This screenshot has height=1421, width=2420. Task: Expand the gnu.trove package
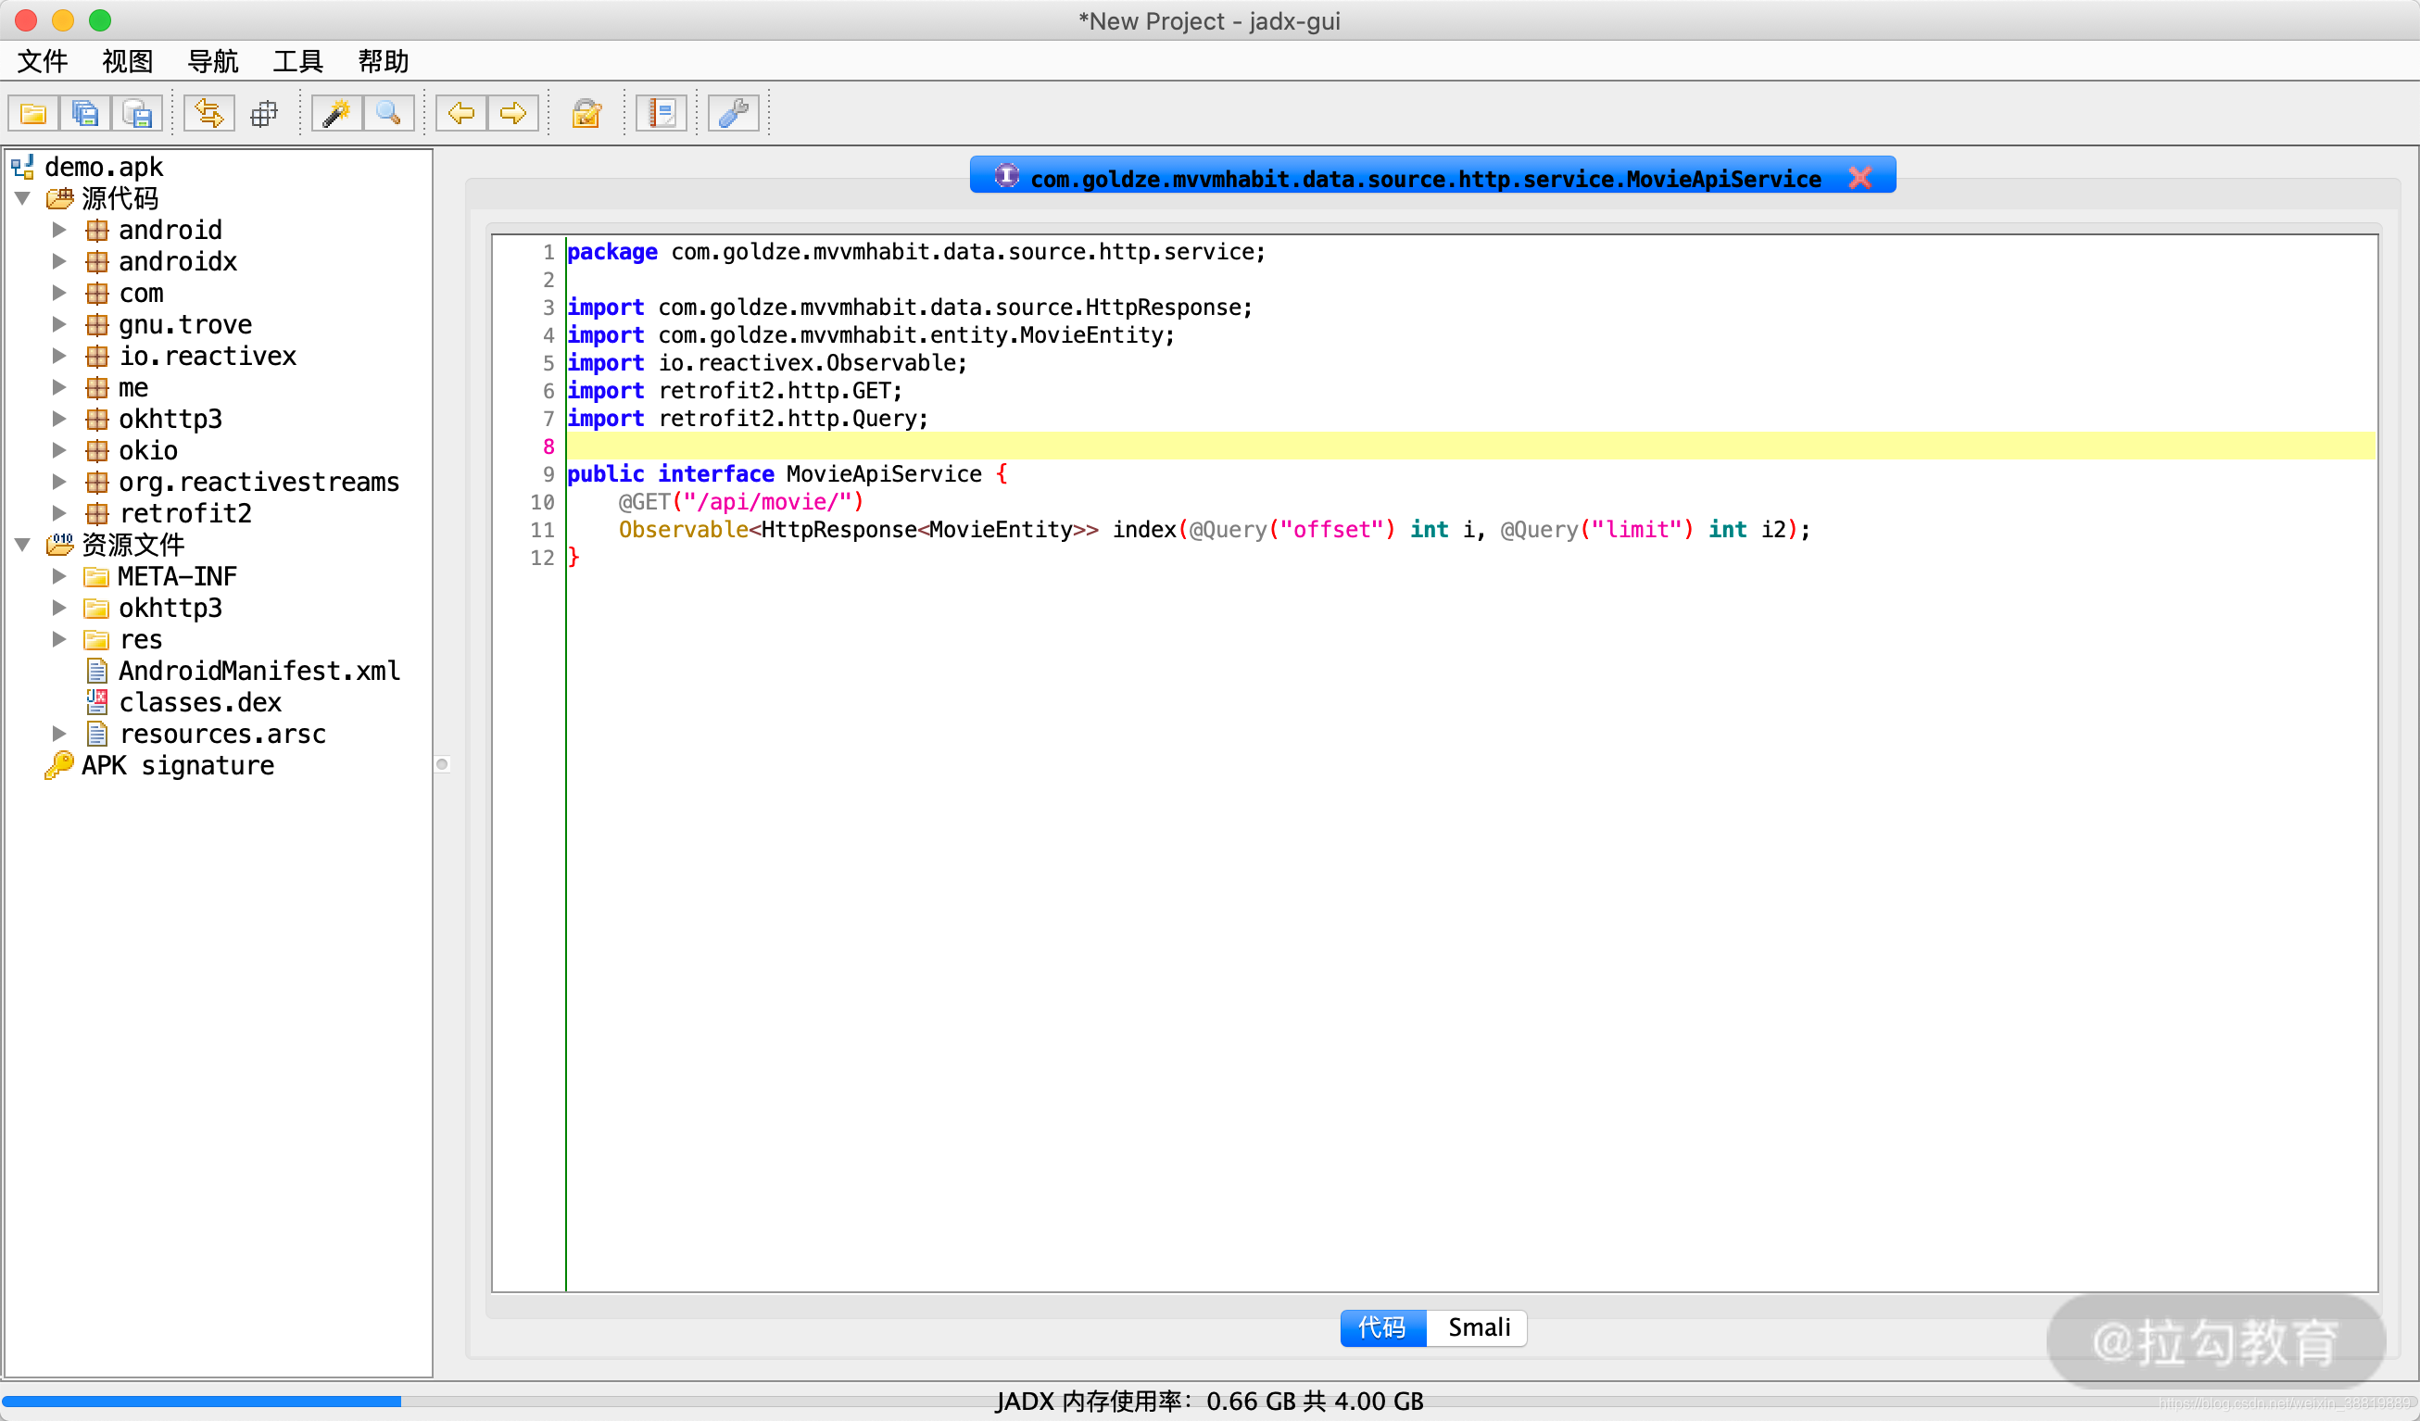point(59,324)
